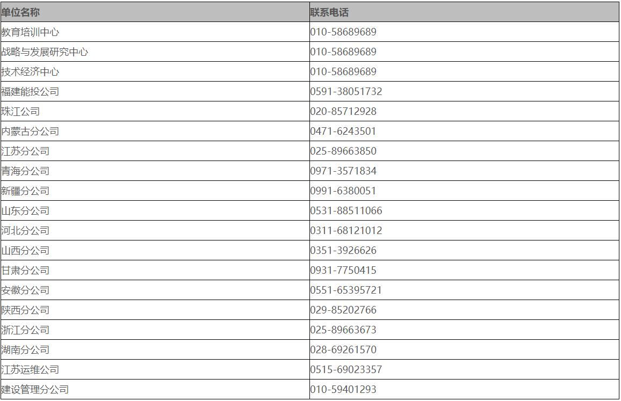Screen dimensions: 621x401
Task: Click phone number 025-89663850
Action: coord(343,151)
